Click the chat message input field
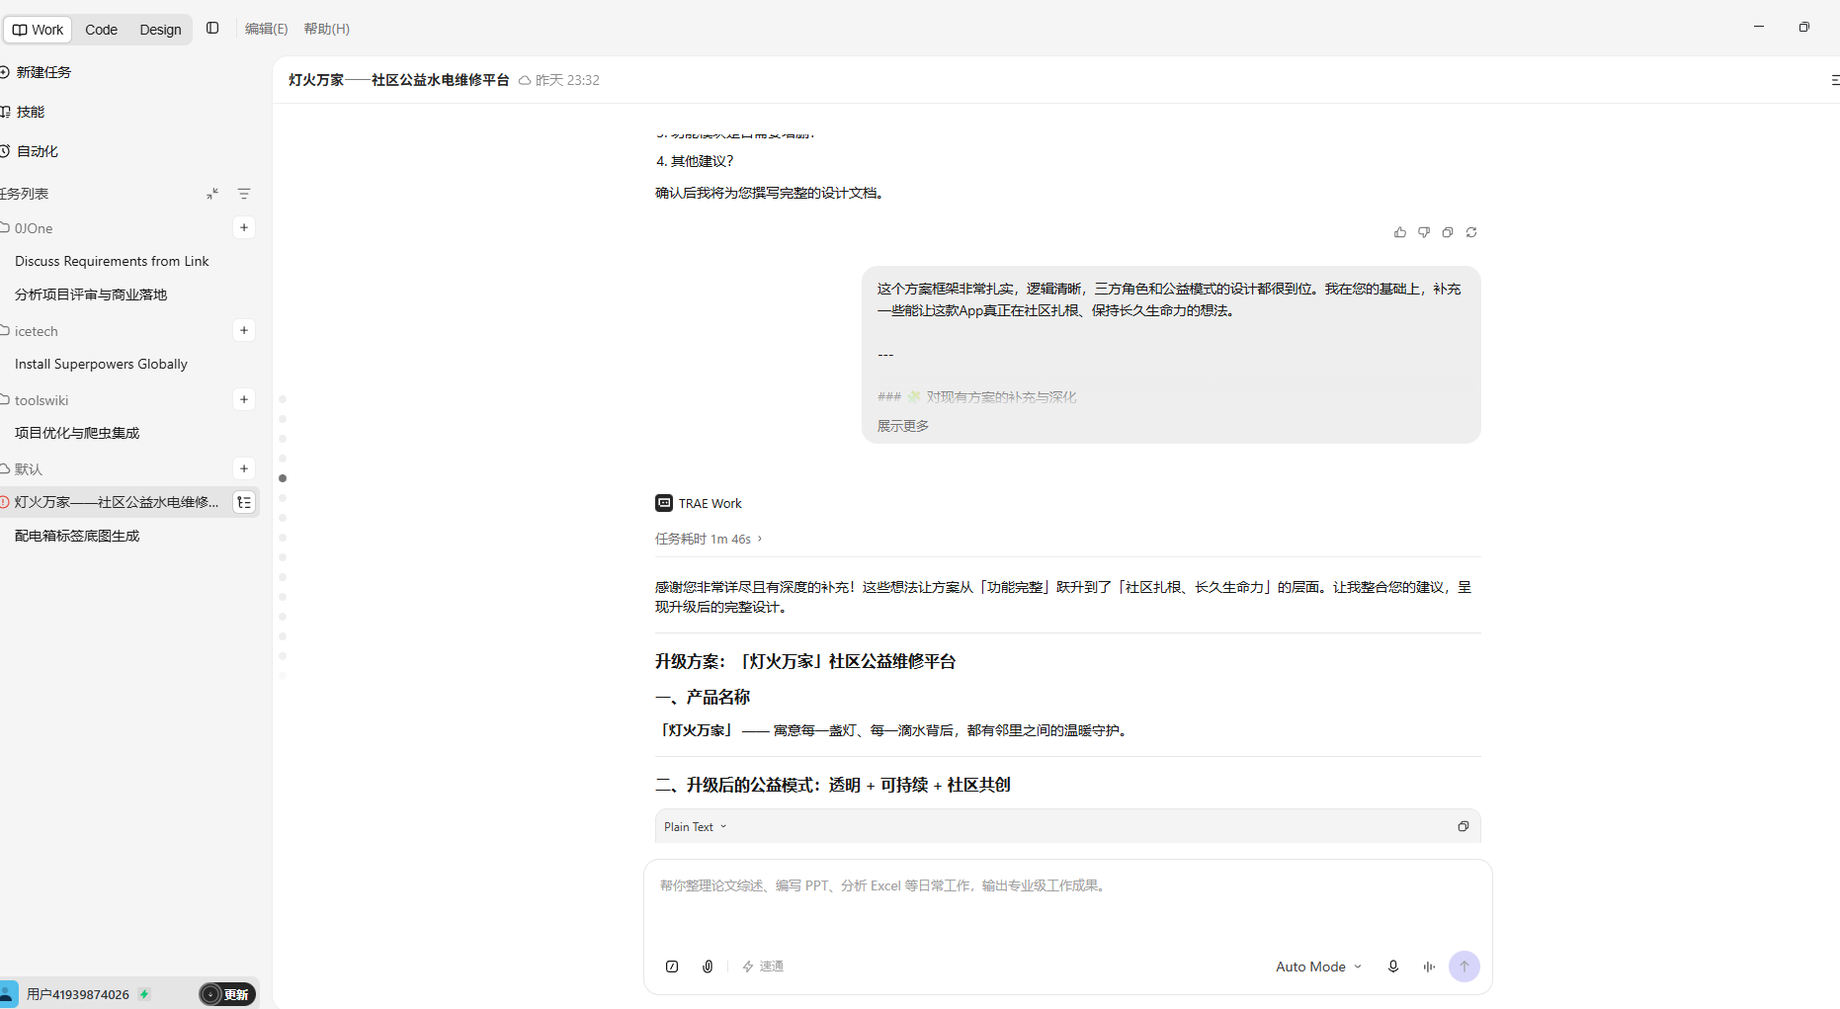The height and width of the screenshot is (1009, 1840). [1067, 904]
